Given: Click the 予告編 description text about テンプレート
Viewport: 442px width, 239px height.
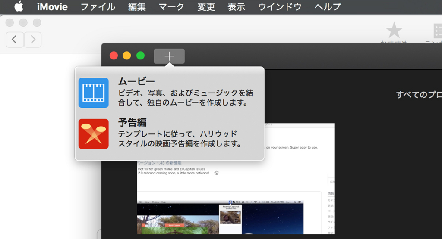Looking at the screenshot, I should point(180,139).
